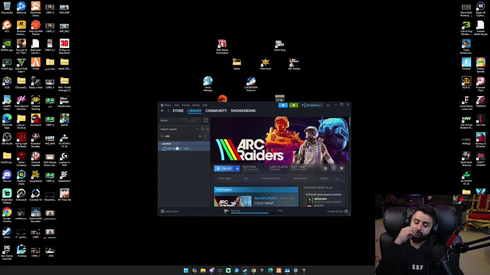Toggle library grid view icon beside Home

(206, 120)
